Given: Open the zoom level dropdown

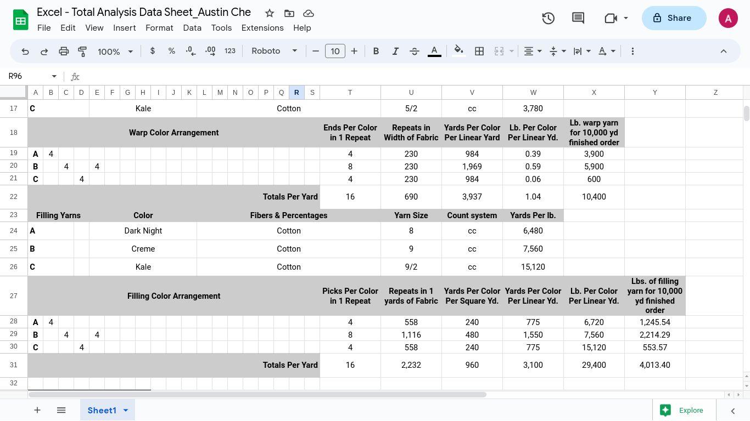Looking at the screenshot, I should [x=115, y=51].
